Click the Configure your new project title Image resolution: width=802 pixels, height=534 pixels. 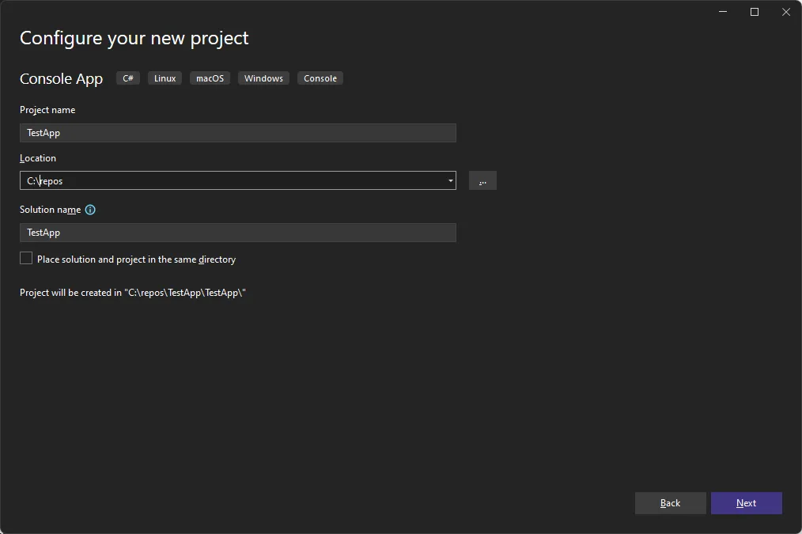click(134, 37)
